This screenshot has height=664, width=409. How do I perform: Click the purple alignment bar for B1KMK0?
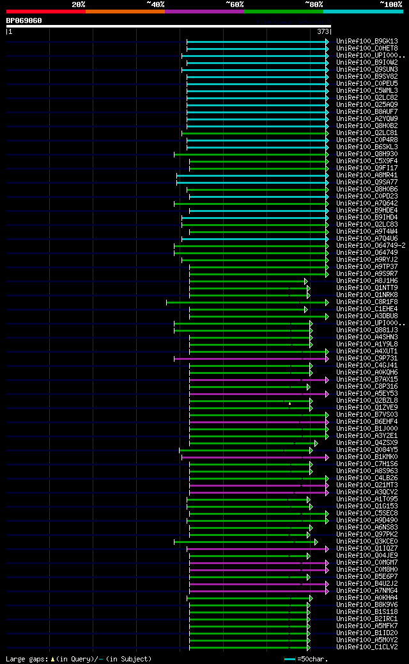click(x=255, y=457)
